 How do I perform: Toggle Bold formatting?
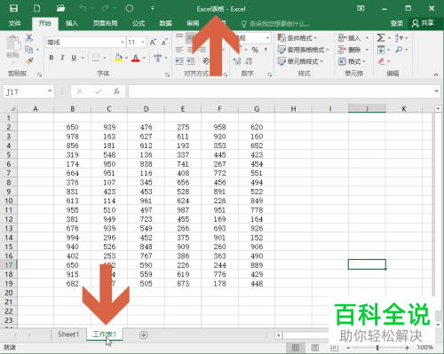point(52,58)
